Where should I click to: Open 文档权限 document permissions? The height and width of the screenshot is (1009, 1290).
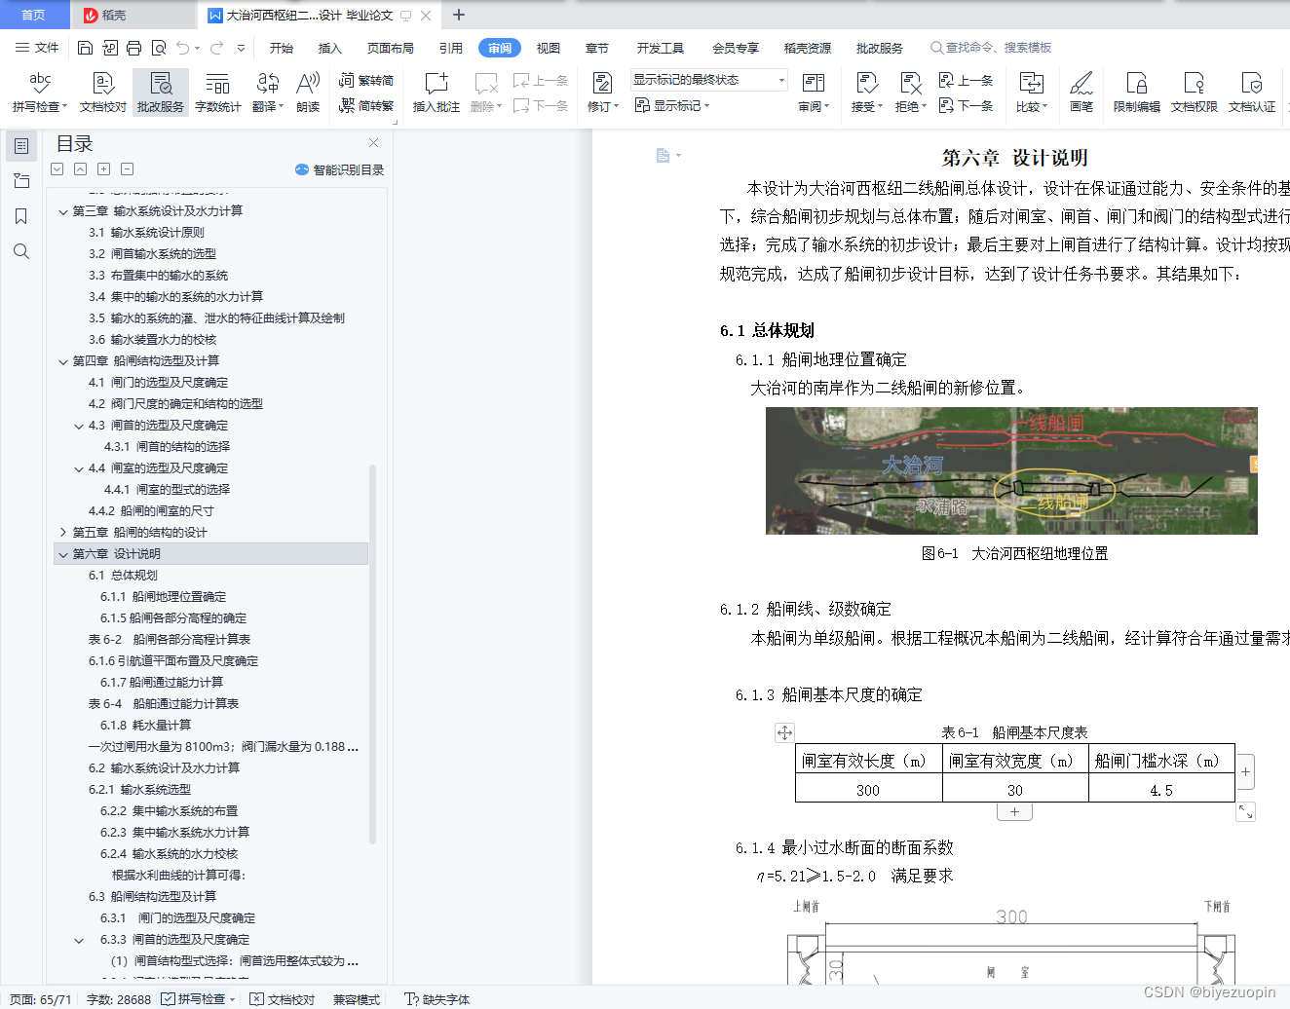(1195, 92)
